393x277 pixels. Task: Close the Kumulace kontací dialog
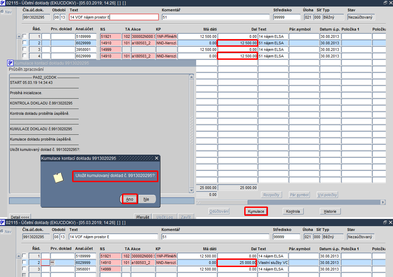click(157, 158)
